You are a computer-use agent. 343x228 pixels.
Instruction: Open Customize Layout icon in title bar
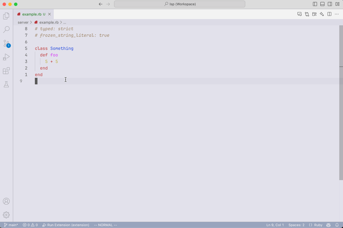[338, 4]
